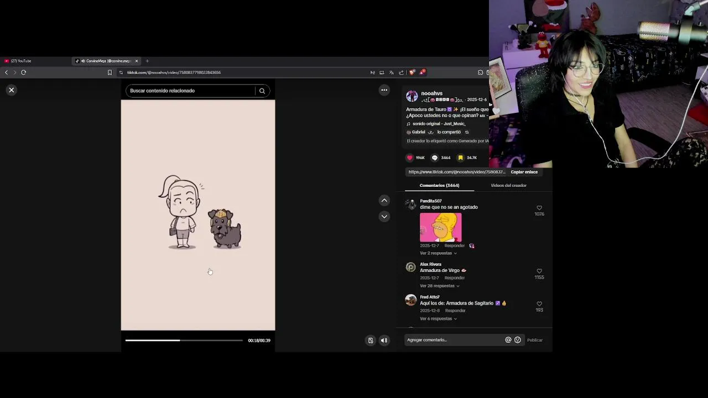This screenshot has width=708, height=398.
Task: Click the repost icon beside 'lo compartió'
Action: [x=467, y=132]
